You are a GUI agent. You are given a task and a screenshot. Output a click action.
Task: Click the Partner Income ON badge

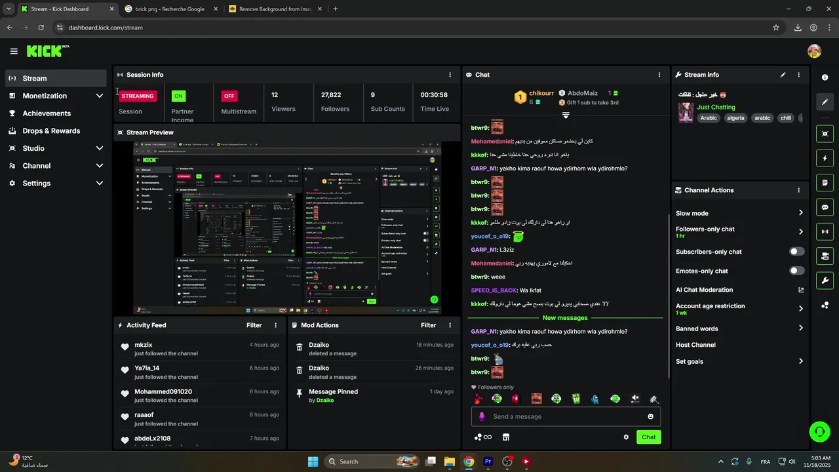178,96
